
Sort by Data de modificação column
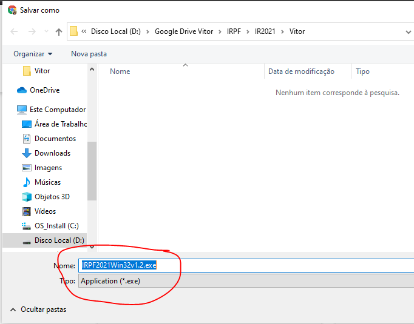pos(301,71)
